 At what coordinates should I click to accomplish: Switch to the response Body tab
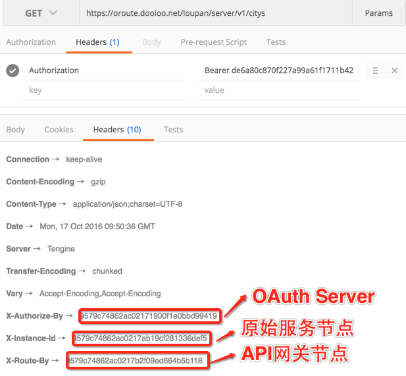coord(15,130)
